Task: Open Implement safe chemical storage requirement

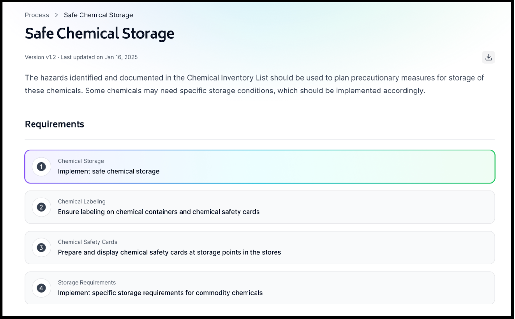Action: [x=260, y=167]
